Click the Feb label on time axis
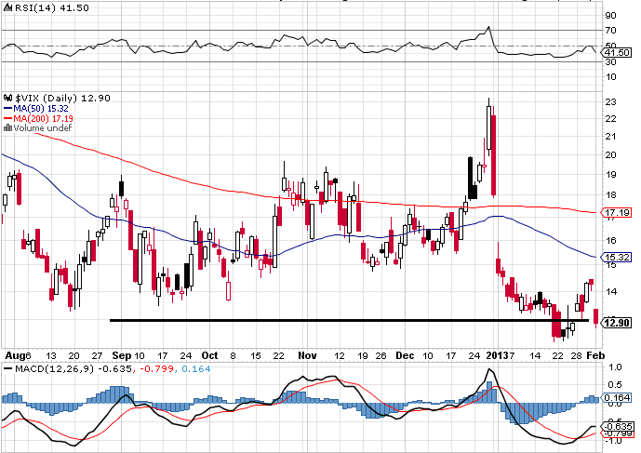Image resolution: width=641 pixels, height=453 pixels. [596, 355]
